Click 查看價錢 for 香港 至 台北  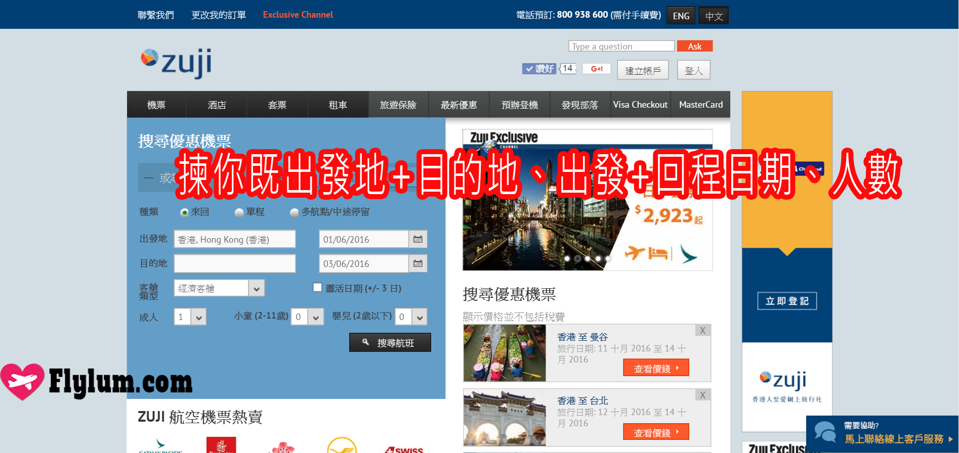pyautogui.click(x=656, y=432)
